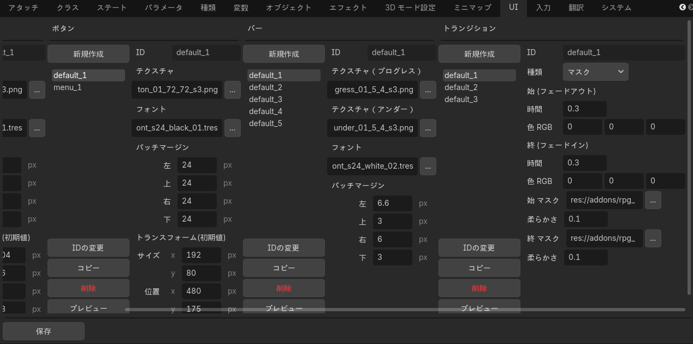Viewport: 693px width, 344px height.
Task: Browse for the ボタン font file
Action: (x=233, y=128)
